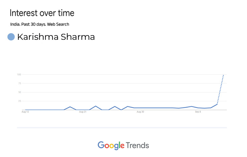247x157 pixels.
Task: Select the Aug 30 date label
Action: pos(140,112)
